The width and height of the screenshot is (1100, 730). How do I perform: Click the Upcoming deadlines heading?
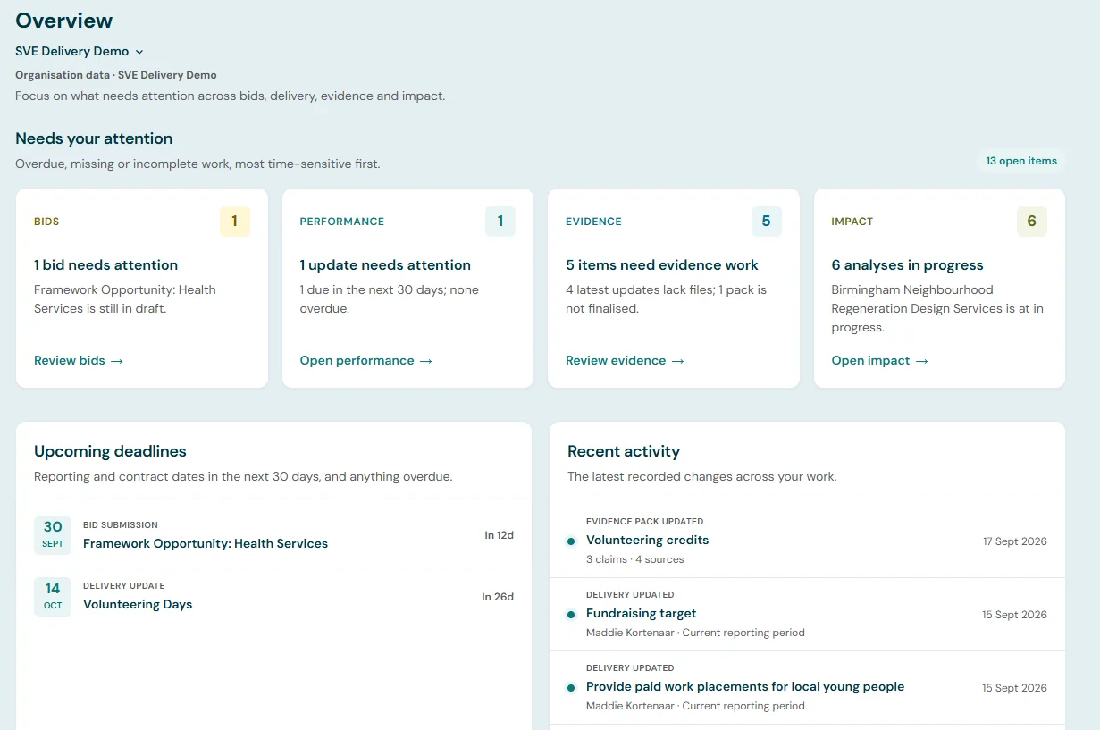[110, 451]
